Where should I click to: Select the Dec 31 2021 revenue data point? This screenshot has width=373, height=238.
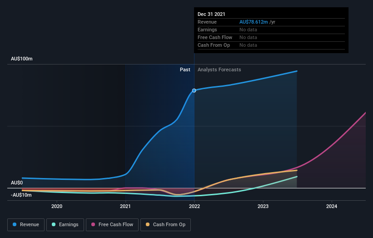tap(194, 90)
